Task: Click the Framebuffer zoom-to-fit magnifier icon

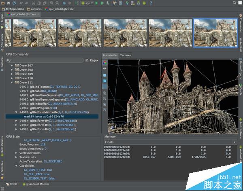Action: point(105,93)
